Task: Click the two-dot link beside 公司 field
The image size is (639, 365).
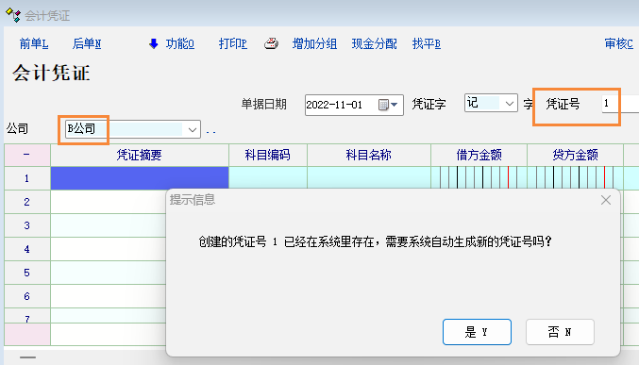Action: click(x=210, y=132)
